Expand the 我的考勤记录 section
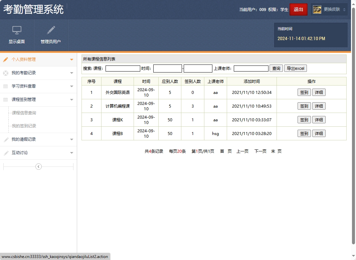 (71, 73)
